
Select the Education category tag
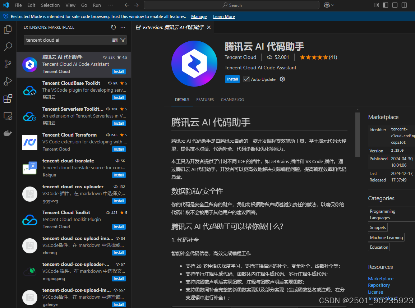[379, 247]
